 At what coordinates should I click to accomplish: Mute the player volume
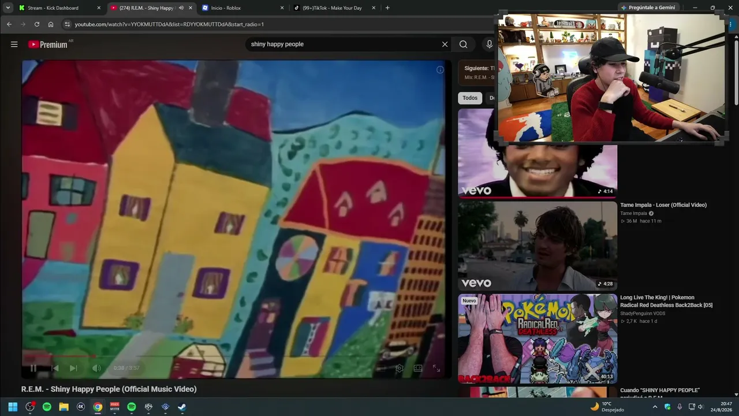click(x=96, y=368)
